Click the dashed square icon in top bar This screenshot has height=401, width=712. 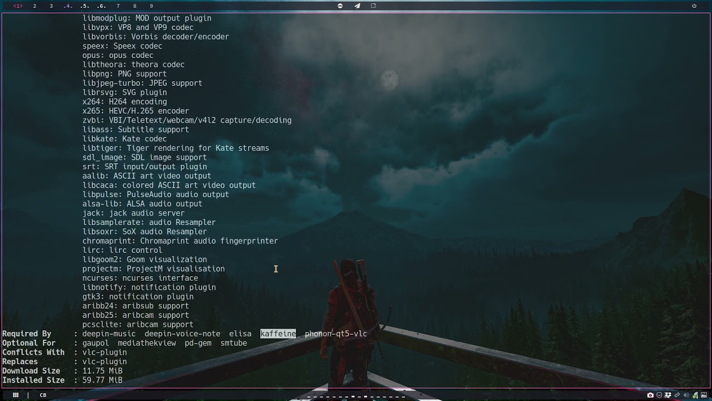373,6
